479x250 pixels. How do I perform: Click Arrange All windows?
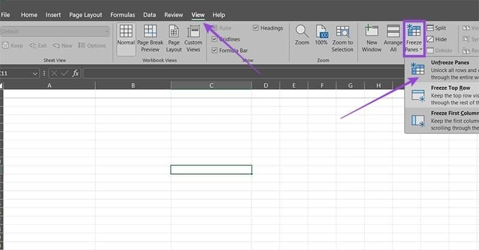tap(393, 38)
